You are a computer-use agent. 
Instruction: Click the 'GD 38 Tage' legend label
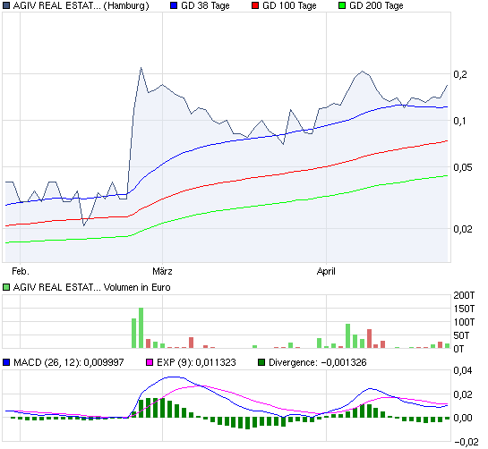(x=205, y=5)
